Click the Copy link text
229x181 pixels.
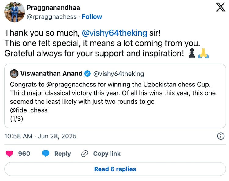point(107,154)
